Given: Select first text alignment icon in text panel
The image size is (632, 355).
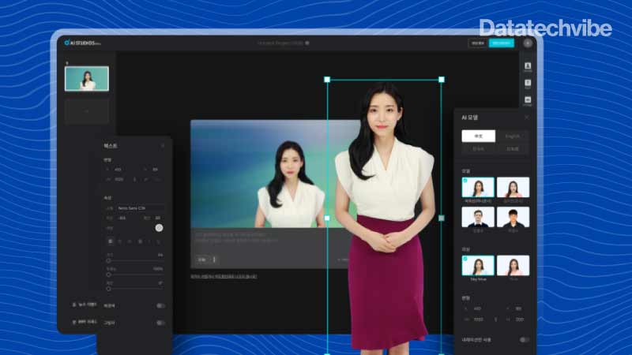Looking at the screenshot, I should [x=110, y=241].
